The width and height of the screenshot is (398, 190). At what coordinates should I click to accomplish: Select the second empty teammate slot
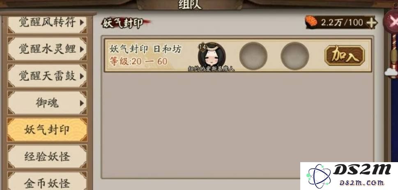click(x=295, y=56)
